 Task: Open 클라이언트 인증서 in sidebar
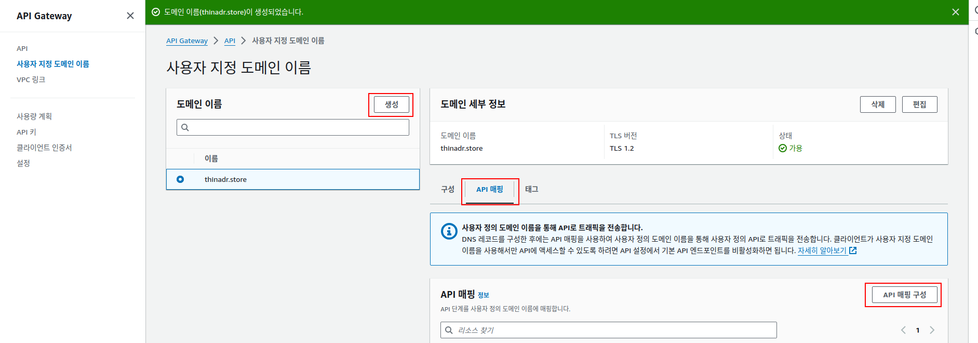click(x=44, y=148)
